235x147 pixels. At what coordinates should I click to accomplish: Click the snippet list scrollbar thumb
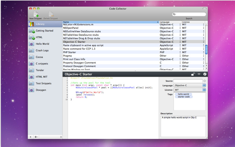click(206, 49)
